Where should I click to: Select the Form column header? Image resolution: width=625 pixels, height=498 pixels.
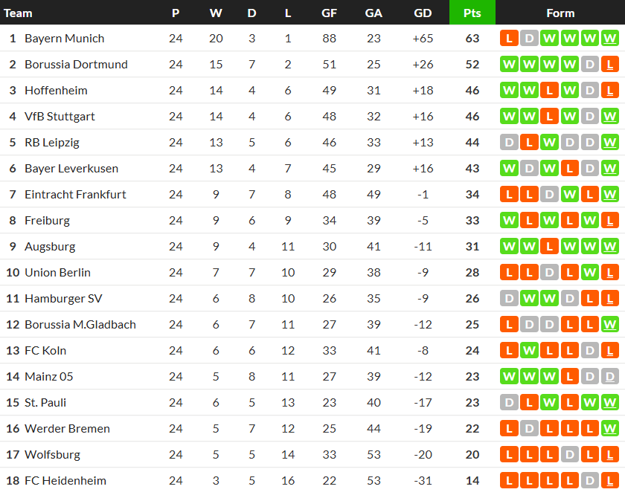[x=560, y=13]
